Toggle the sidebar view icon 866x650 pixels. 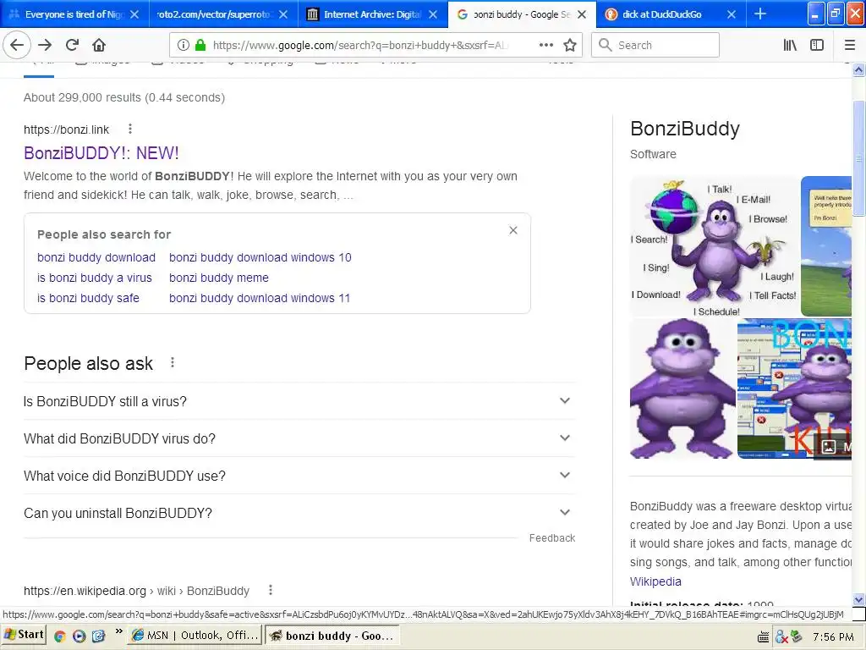coord(817,45)
